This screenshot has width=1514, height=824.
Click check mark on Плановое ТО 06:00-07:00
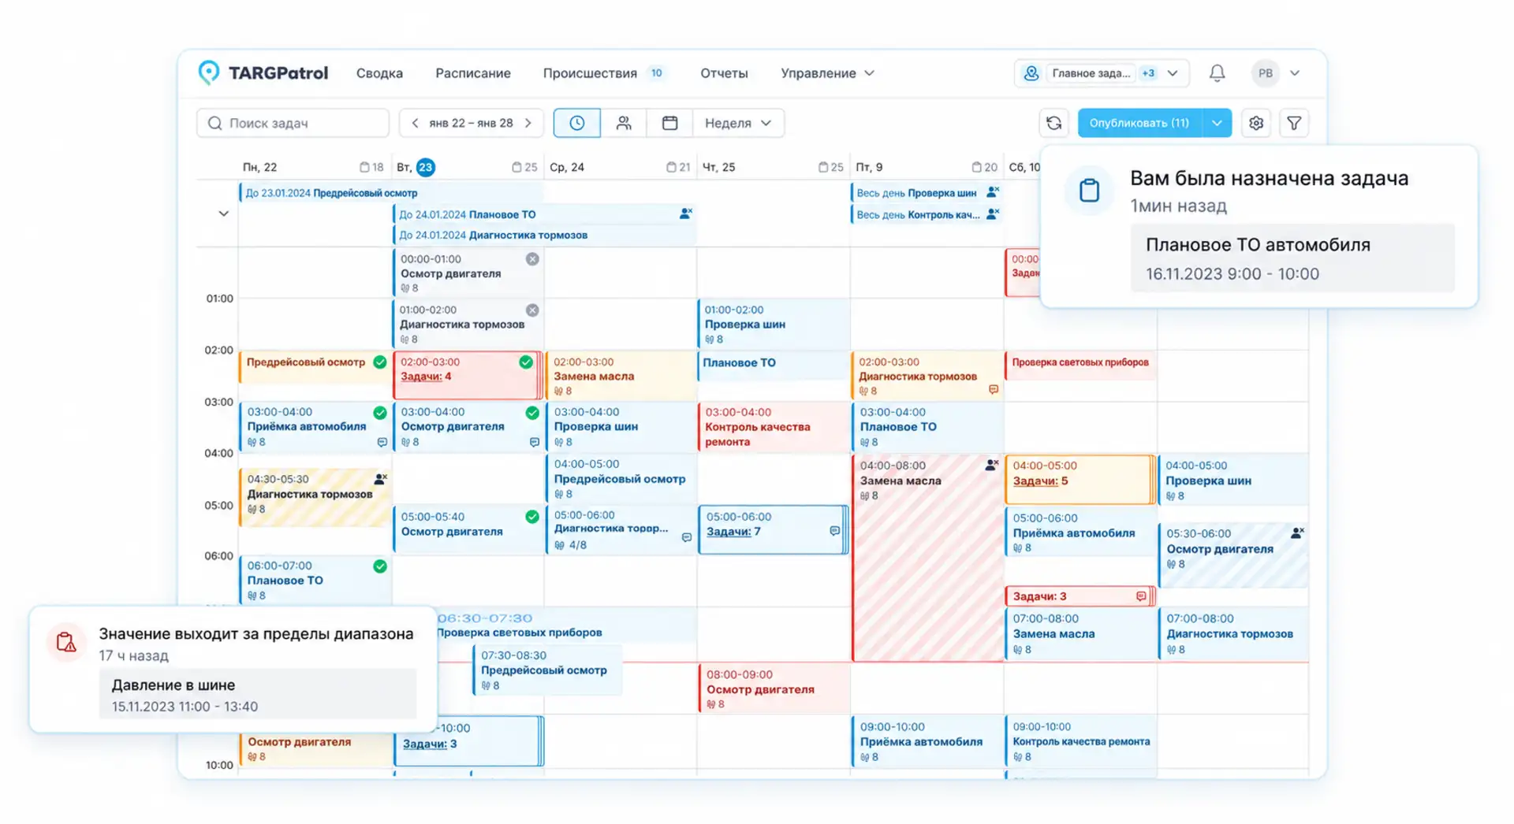click(x=380, y=566)
